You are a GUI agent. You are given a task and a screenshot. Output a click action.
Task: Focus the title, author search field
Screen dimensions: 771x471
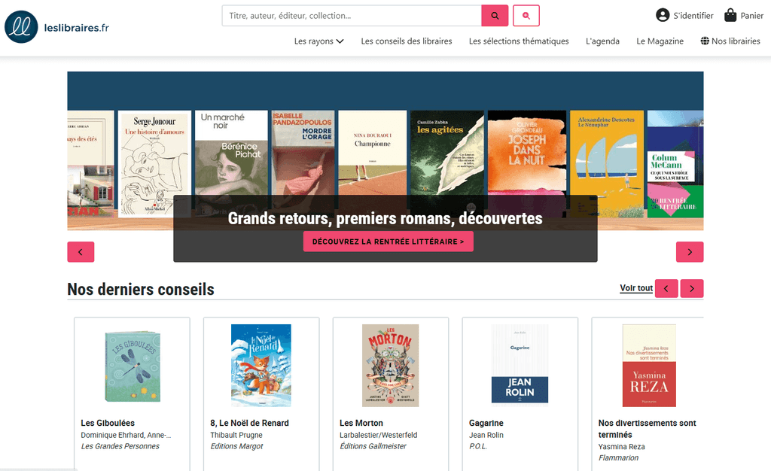(x=352, y=16)
